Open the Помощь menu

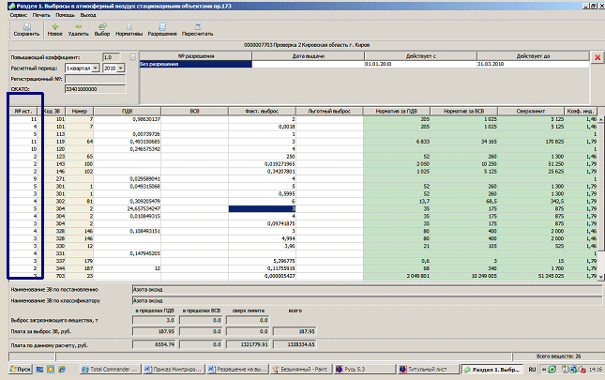coord(64,17)
